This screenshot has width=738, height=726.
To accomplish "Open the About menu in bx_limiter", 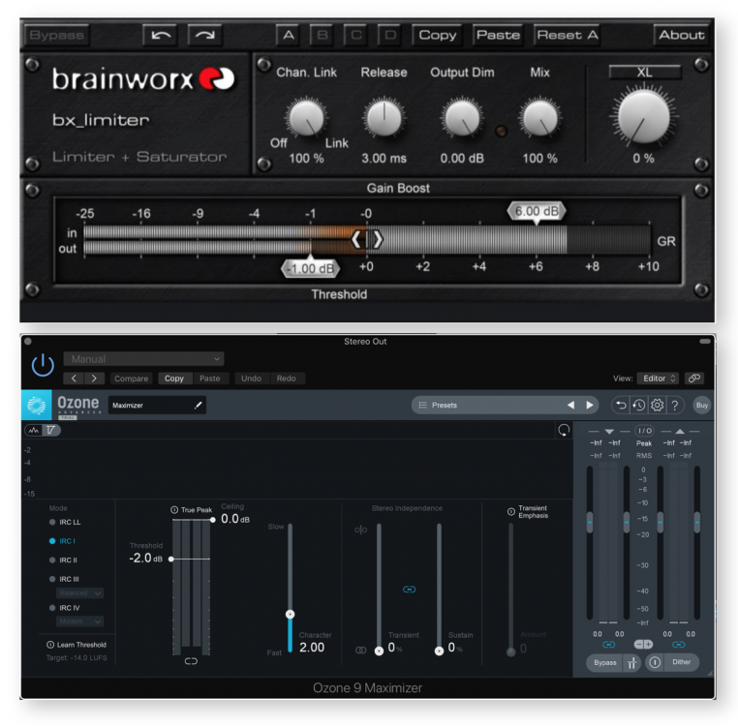I will point(681,35).
